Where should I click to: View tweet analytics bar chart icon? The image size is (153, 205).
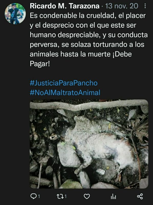coord(113,196)
